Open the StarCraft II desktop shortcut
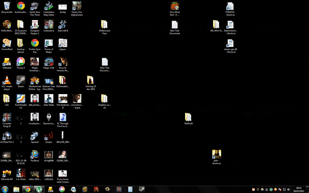The image size is (309, 193). pyautogui.click(x=63, y=25)
